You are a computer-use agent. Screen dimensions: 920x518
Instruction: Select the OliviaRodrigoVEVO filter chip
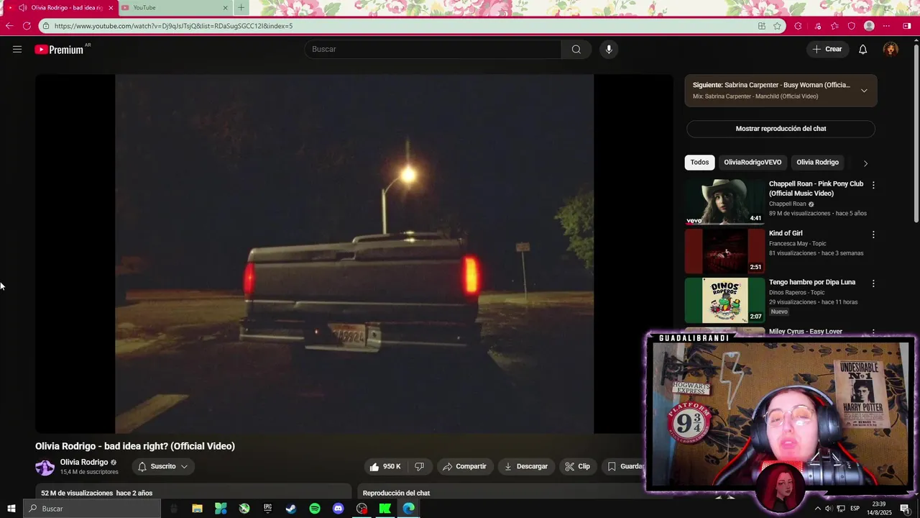pos(753,163)
